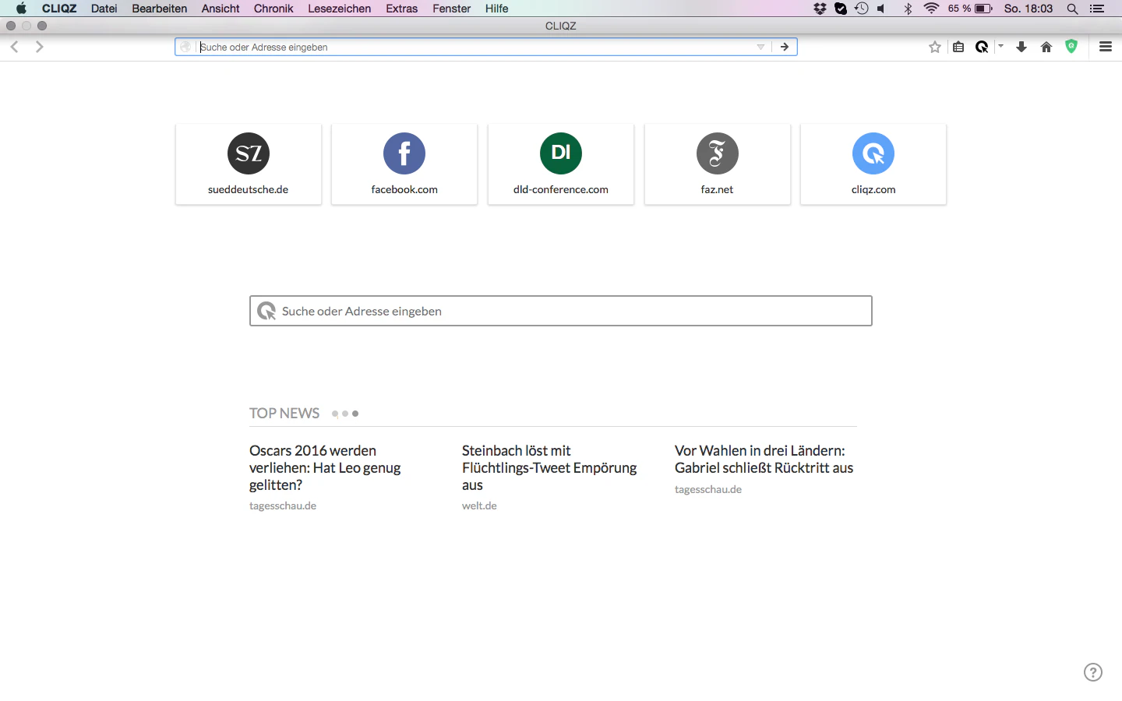Click the help question mark at bottom right

[x=1092, y=671]
